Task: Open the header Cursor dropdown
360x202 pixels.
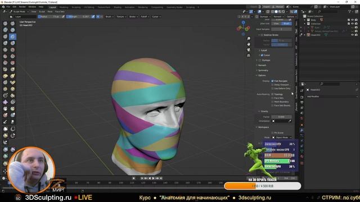Action: [x=156, y=16]
